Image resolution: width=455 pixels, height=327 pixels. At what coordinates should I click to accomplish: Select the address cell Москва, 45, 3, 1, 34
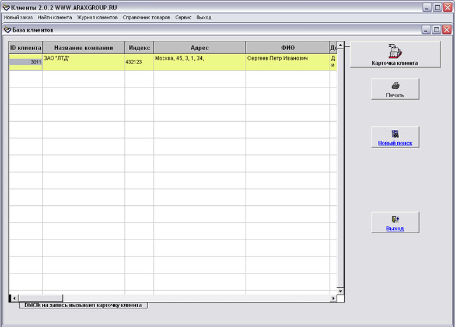pos(199,62)
